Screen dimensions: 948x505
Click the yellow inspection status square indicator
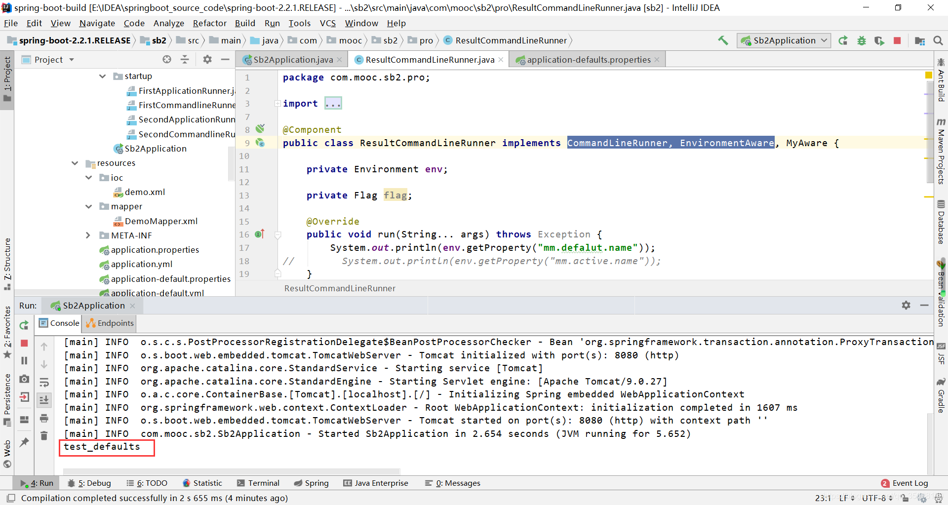tap(928, 75)
